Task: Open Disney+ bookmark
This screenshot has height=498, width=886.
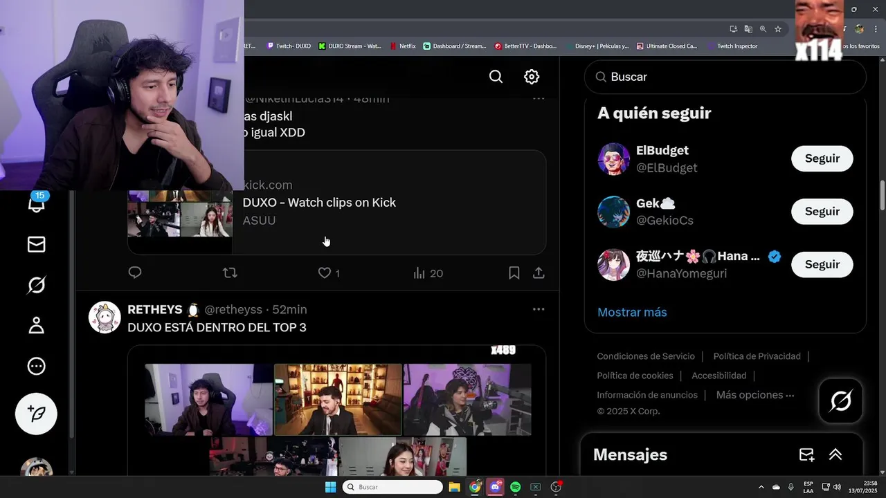Action: click(x=597, y=46)
